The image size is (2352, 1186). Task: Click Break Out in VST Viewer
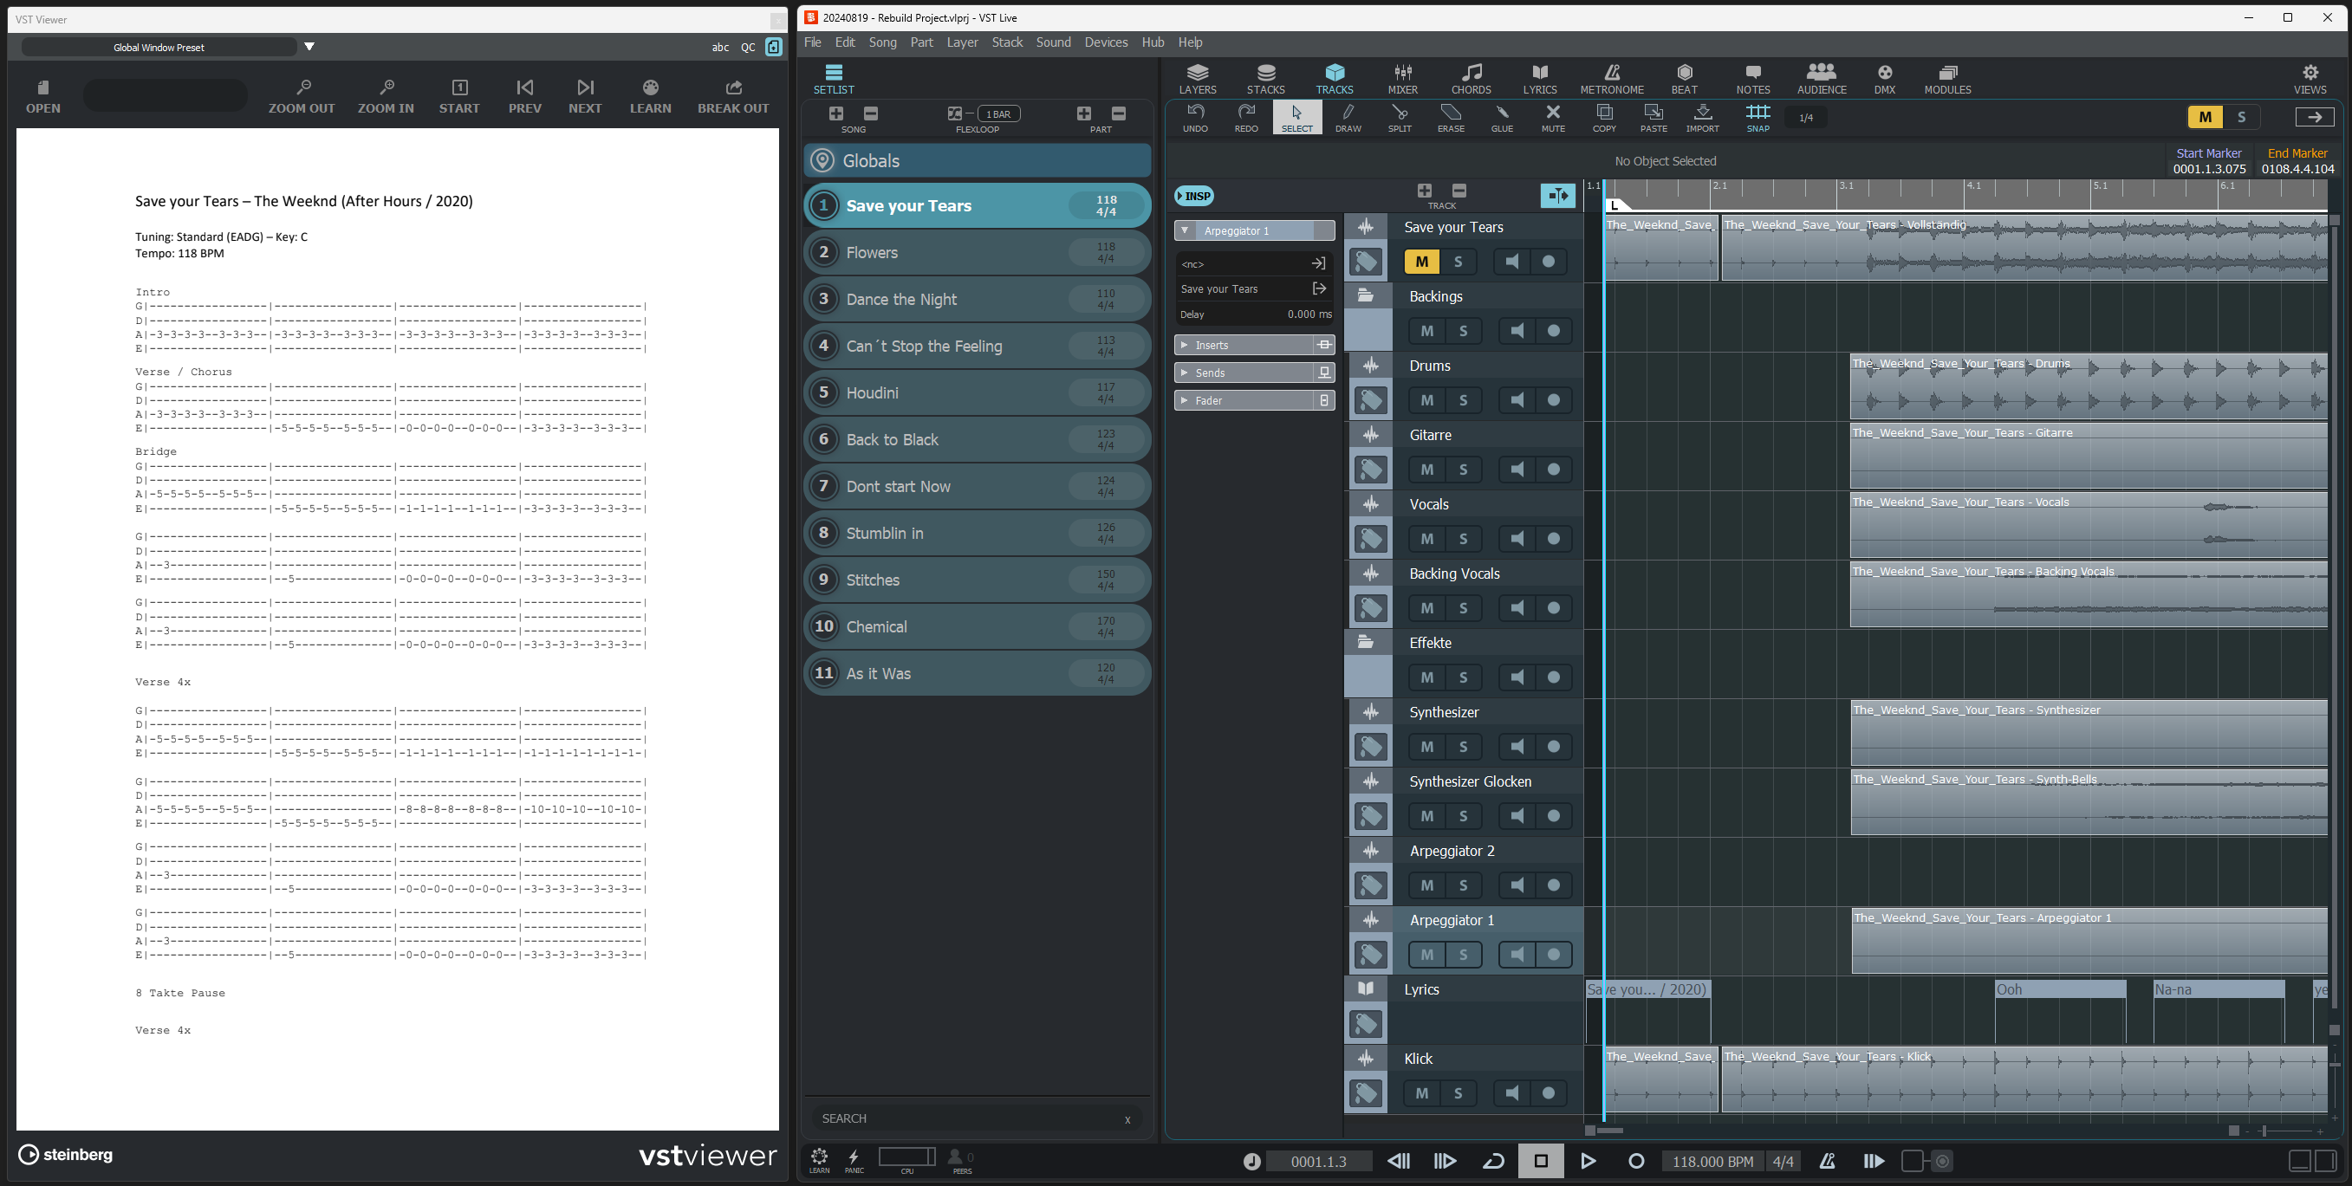click(x=733, y=95)
